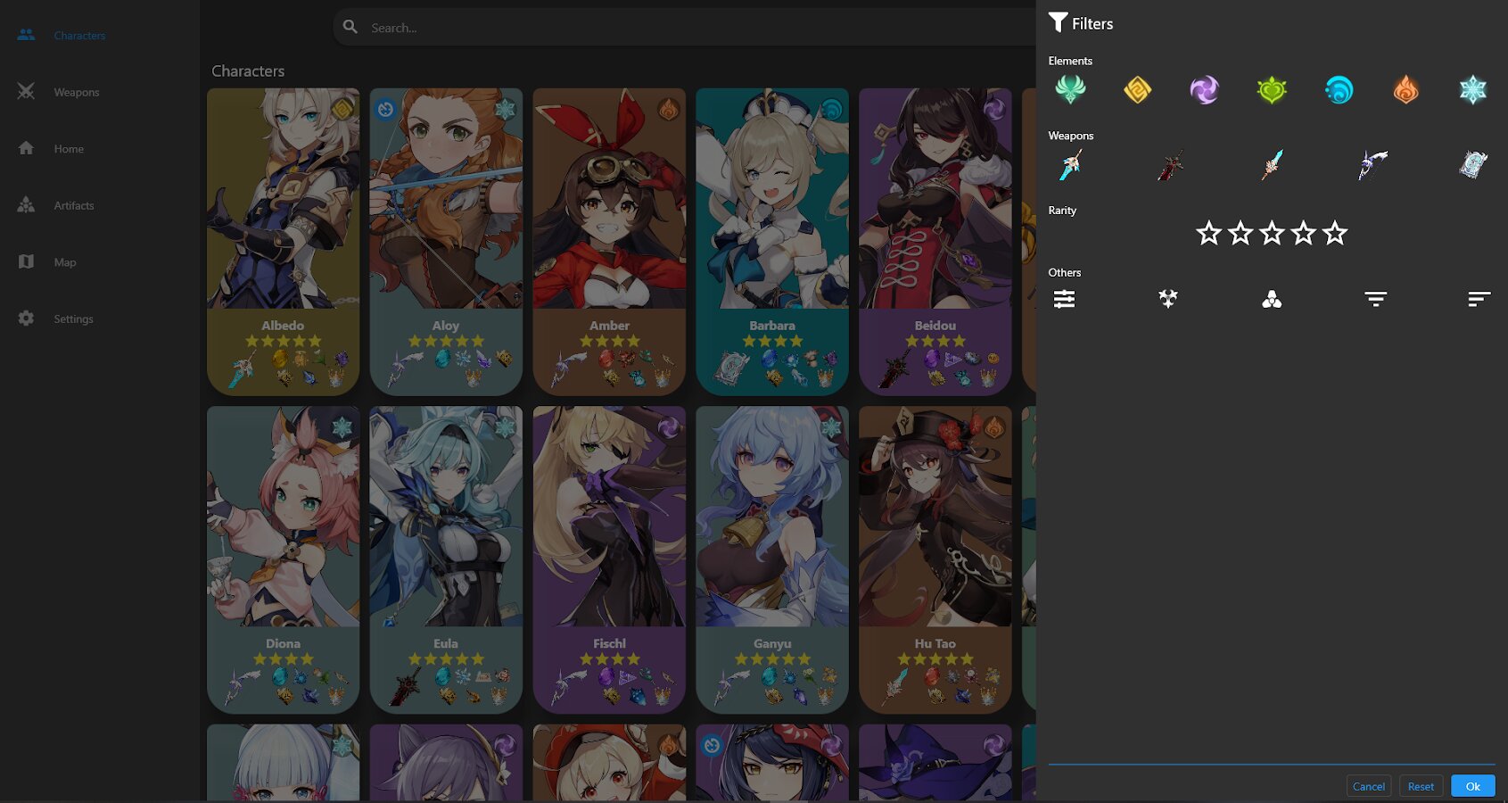Filter by dark red claymore icon
Image resolution: width=1508 pixels, height=803 pixels.
pyautogui.click(x=1171, y=164)
